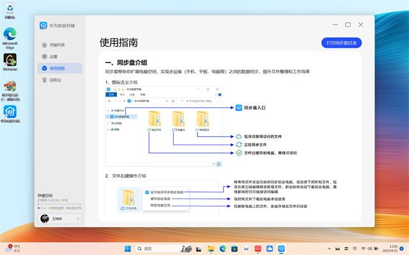This screenshot has width=409, height=255.
Task: Open File Explorer from the taskbar
Action: [x=211, y=249]
